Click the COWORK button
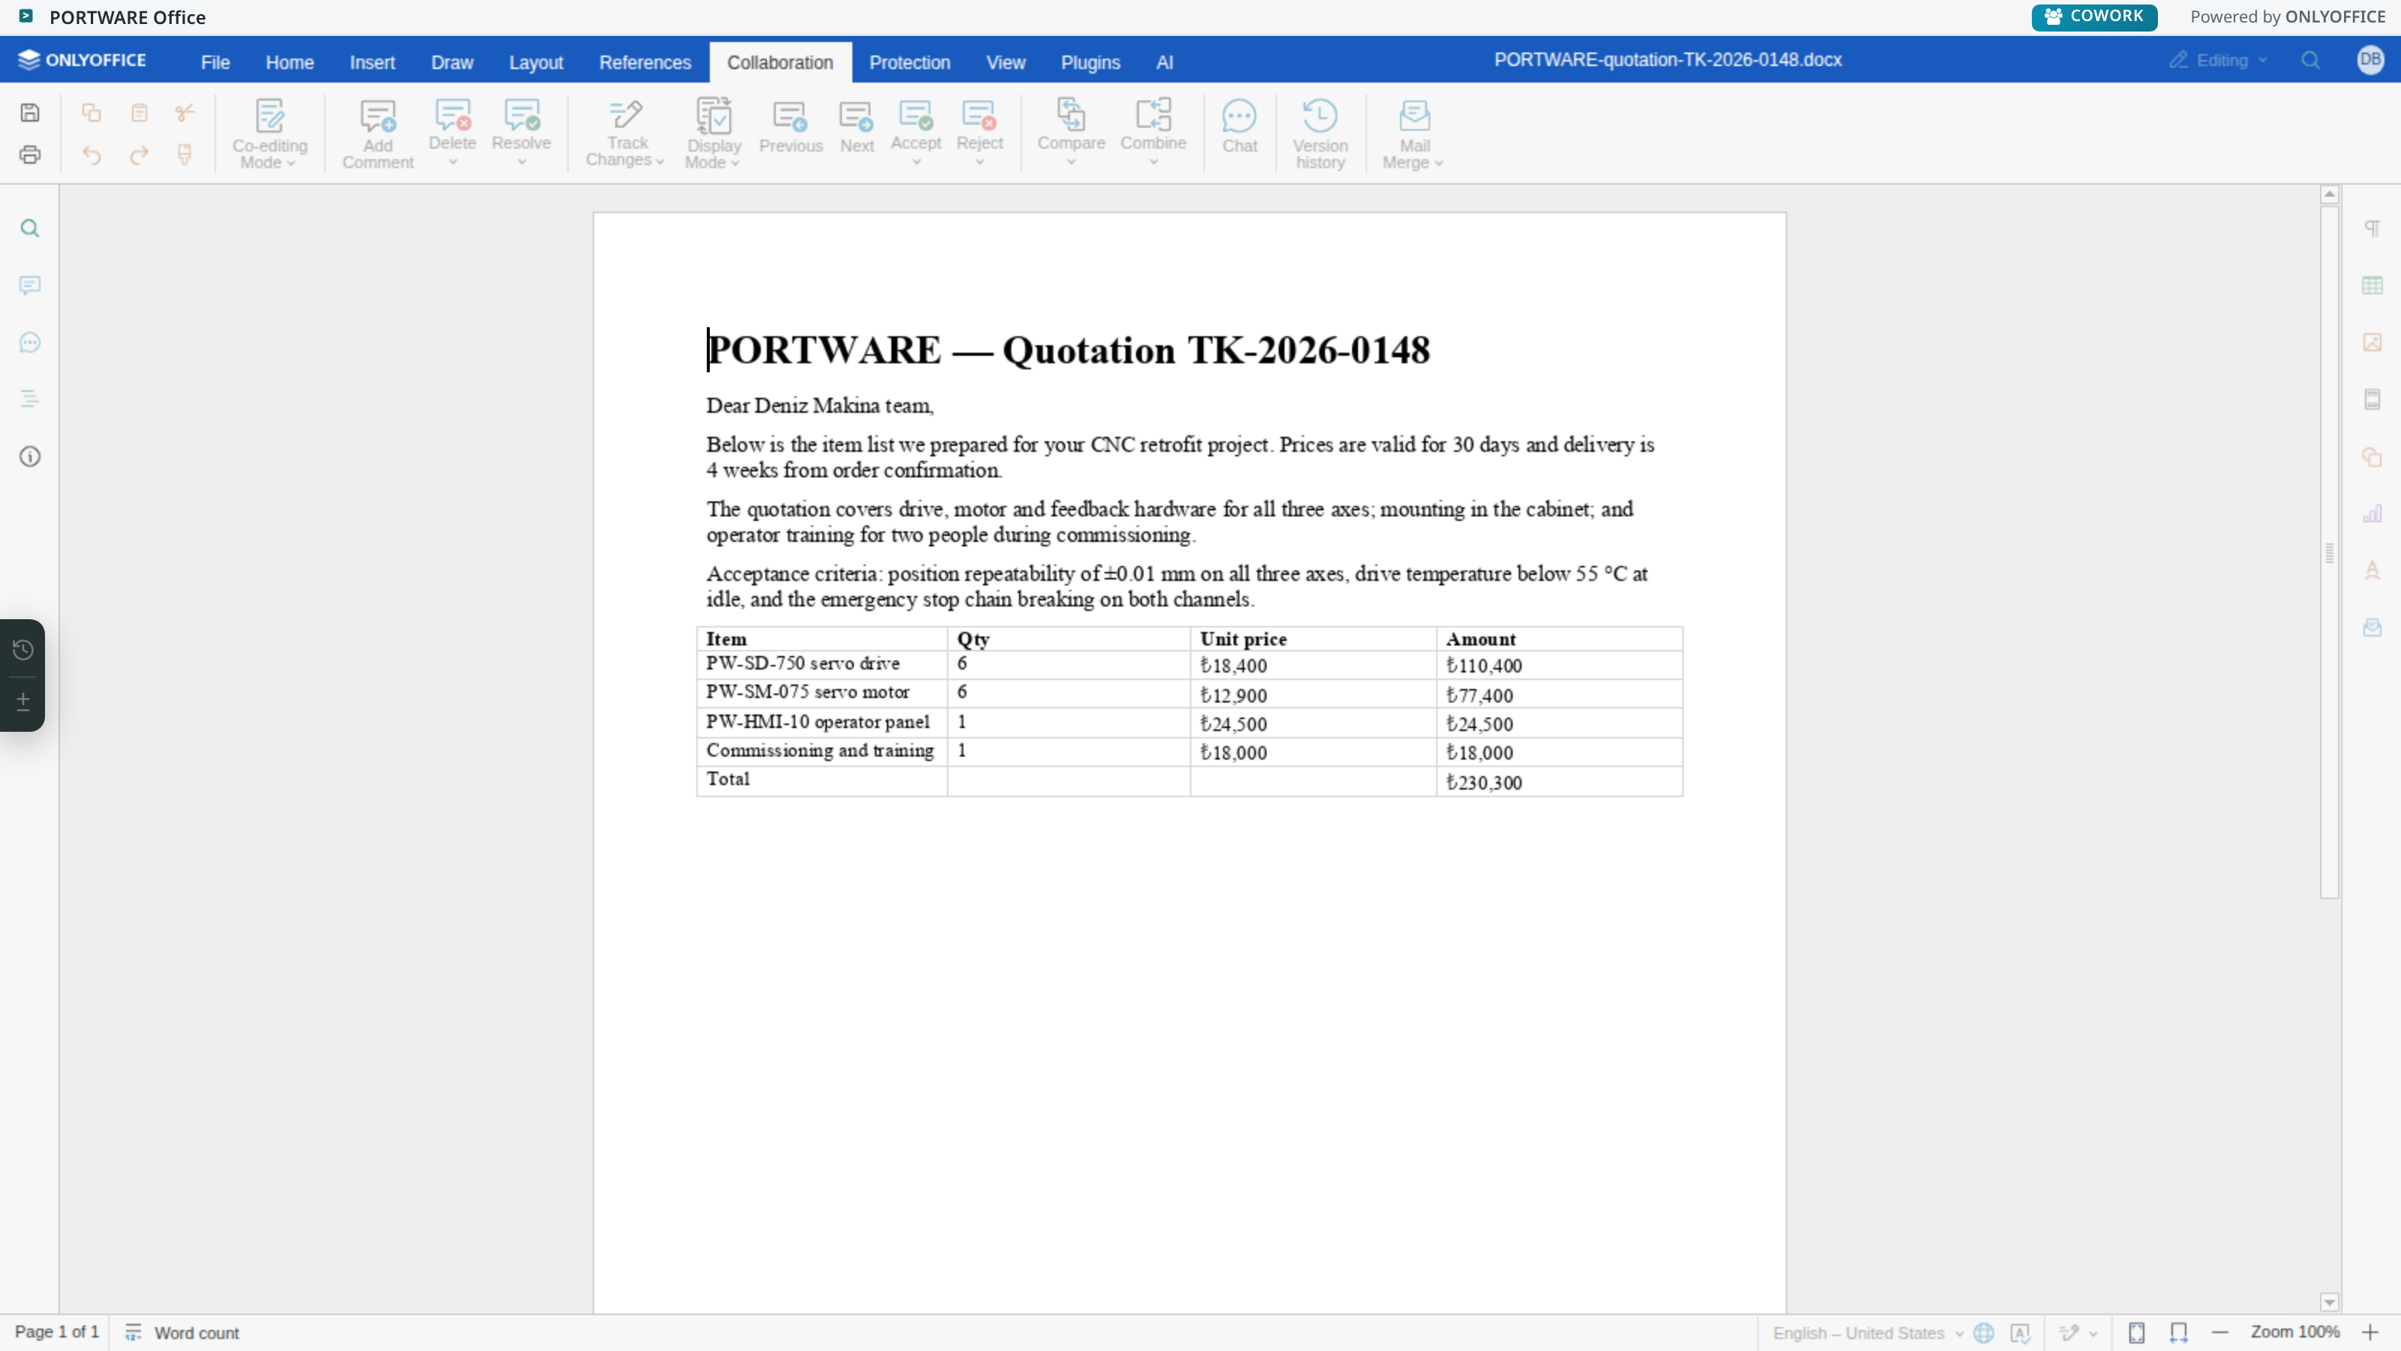 tap(2093, 17)
